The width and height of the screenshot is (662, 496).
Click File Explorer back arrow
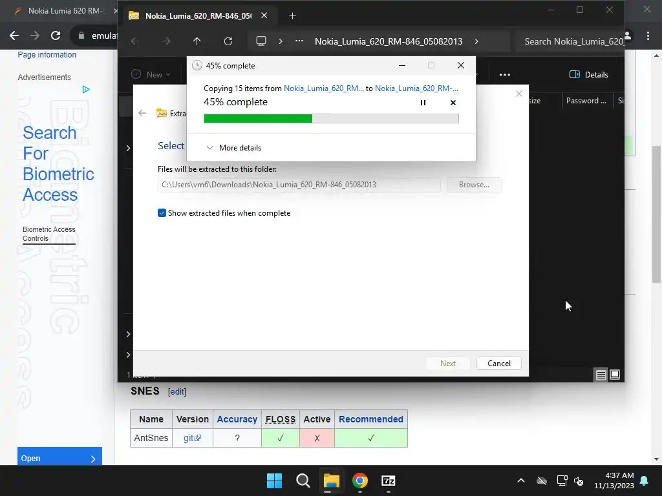(x=135, y=41)
